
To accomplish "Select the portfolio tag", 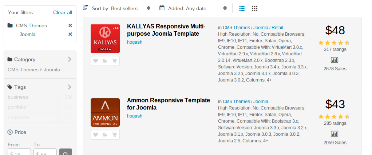I will coord(17,107).
